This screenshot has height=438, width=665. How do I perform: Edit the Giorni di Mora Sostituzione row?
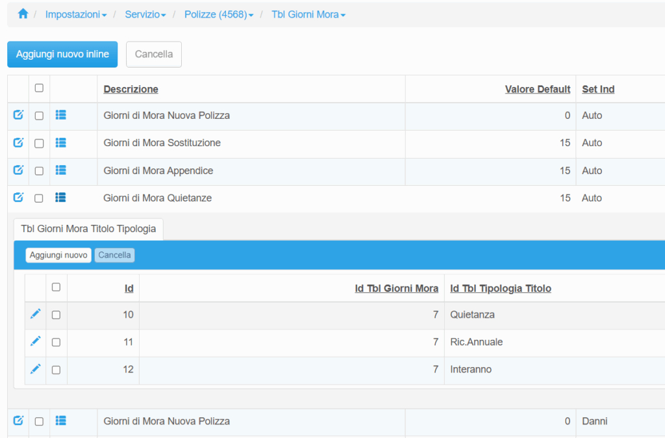pyautogui.click(x=18, y=142)
